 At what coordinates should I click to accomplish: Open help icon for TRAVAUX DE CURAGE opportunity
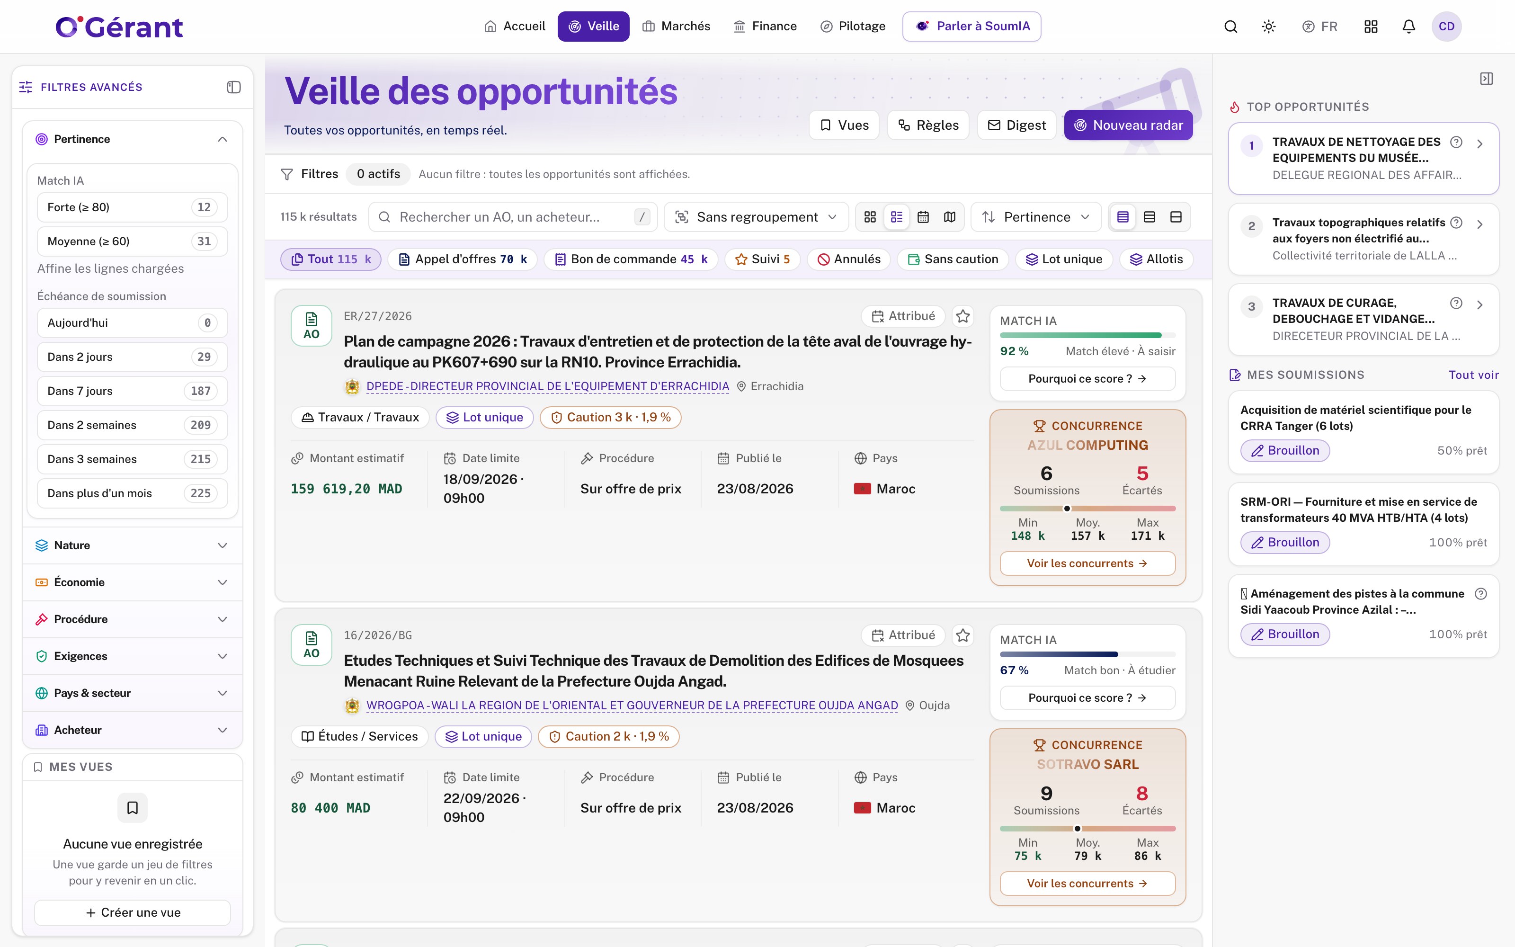click(1456, 303)
